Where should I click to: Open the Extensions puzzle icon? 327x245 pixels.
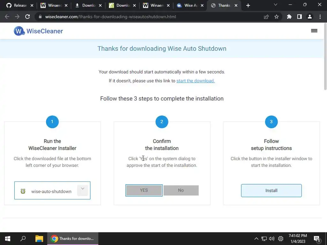click(x=289, y=17)
